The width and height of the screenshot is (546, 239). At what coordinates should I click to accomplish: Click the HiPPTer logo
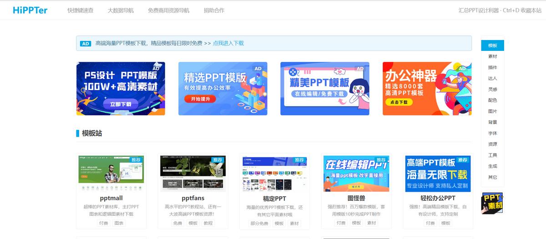click(x=30, y=10)
